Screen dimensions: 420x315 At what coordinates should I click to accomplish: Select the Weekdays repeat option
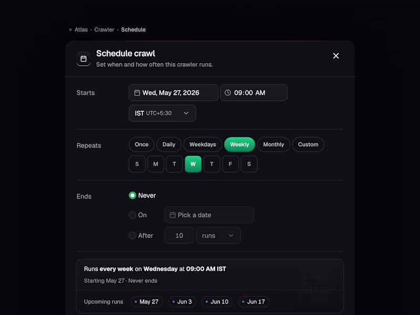click(203, 144)
